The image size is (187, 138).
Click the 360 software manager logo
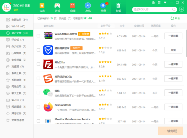(7, 8)
